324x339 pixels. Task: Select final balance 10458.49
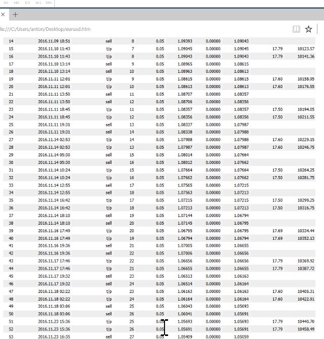(x=306, y=328)
